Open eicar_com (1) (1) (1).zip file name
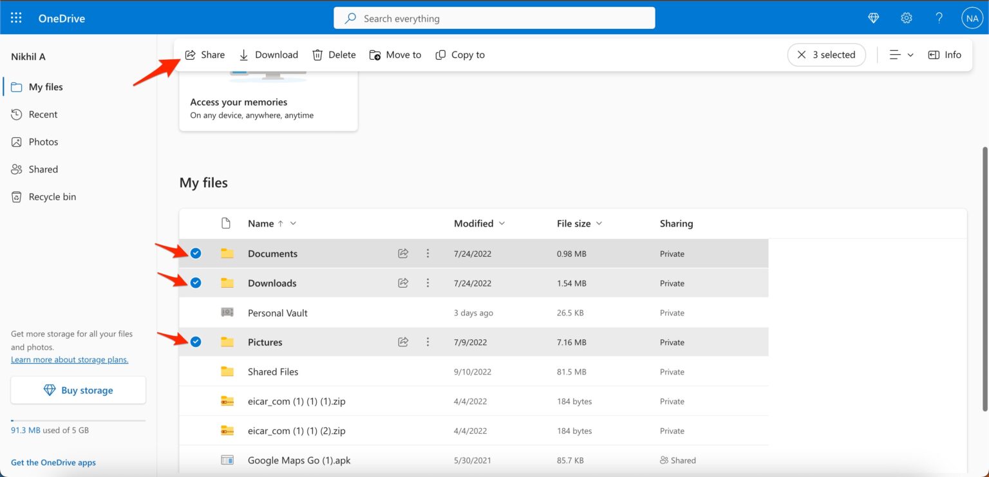Viewport: 989px width, 477px height. pos(297,401)
